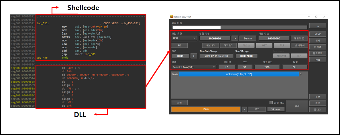
Task: Click the '>' button beside entry point
Action: [x=235, y=38]
